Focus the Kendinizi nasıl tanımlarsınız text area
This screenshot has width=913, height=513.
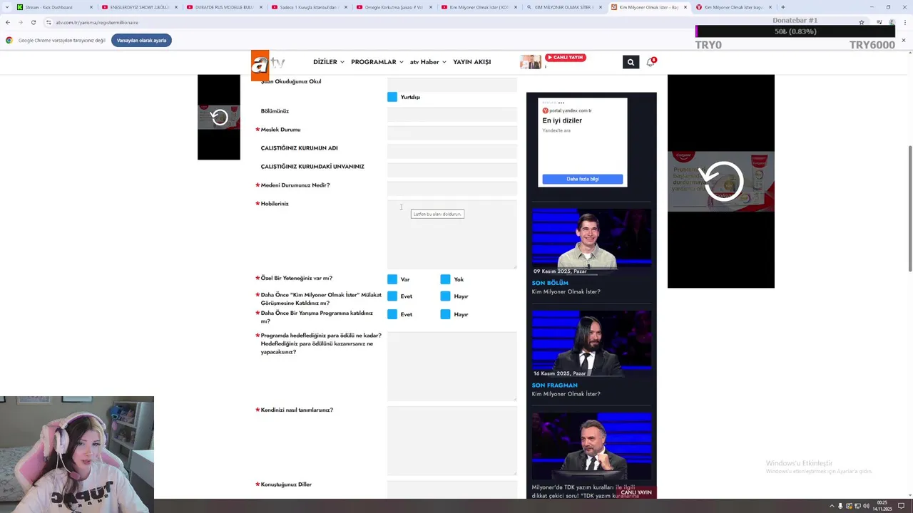(452, 441)
